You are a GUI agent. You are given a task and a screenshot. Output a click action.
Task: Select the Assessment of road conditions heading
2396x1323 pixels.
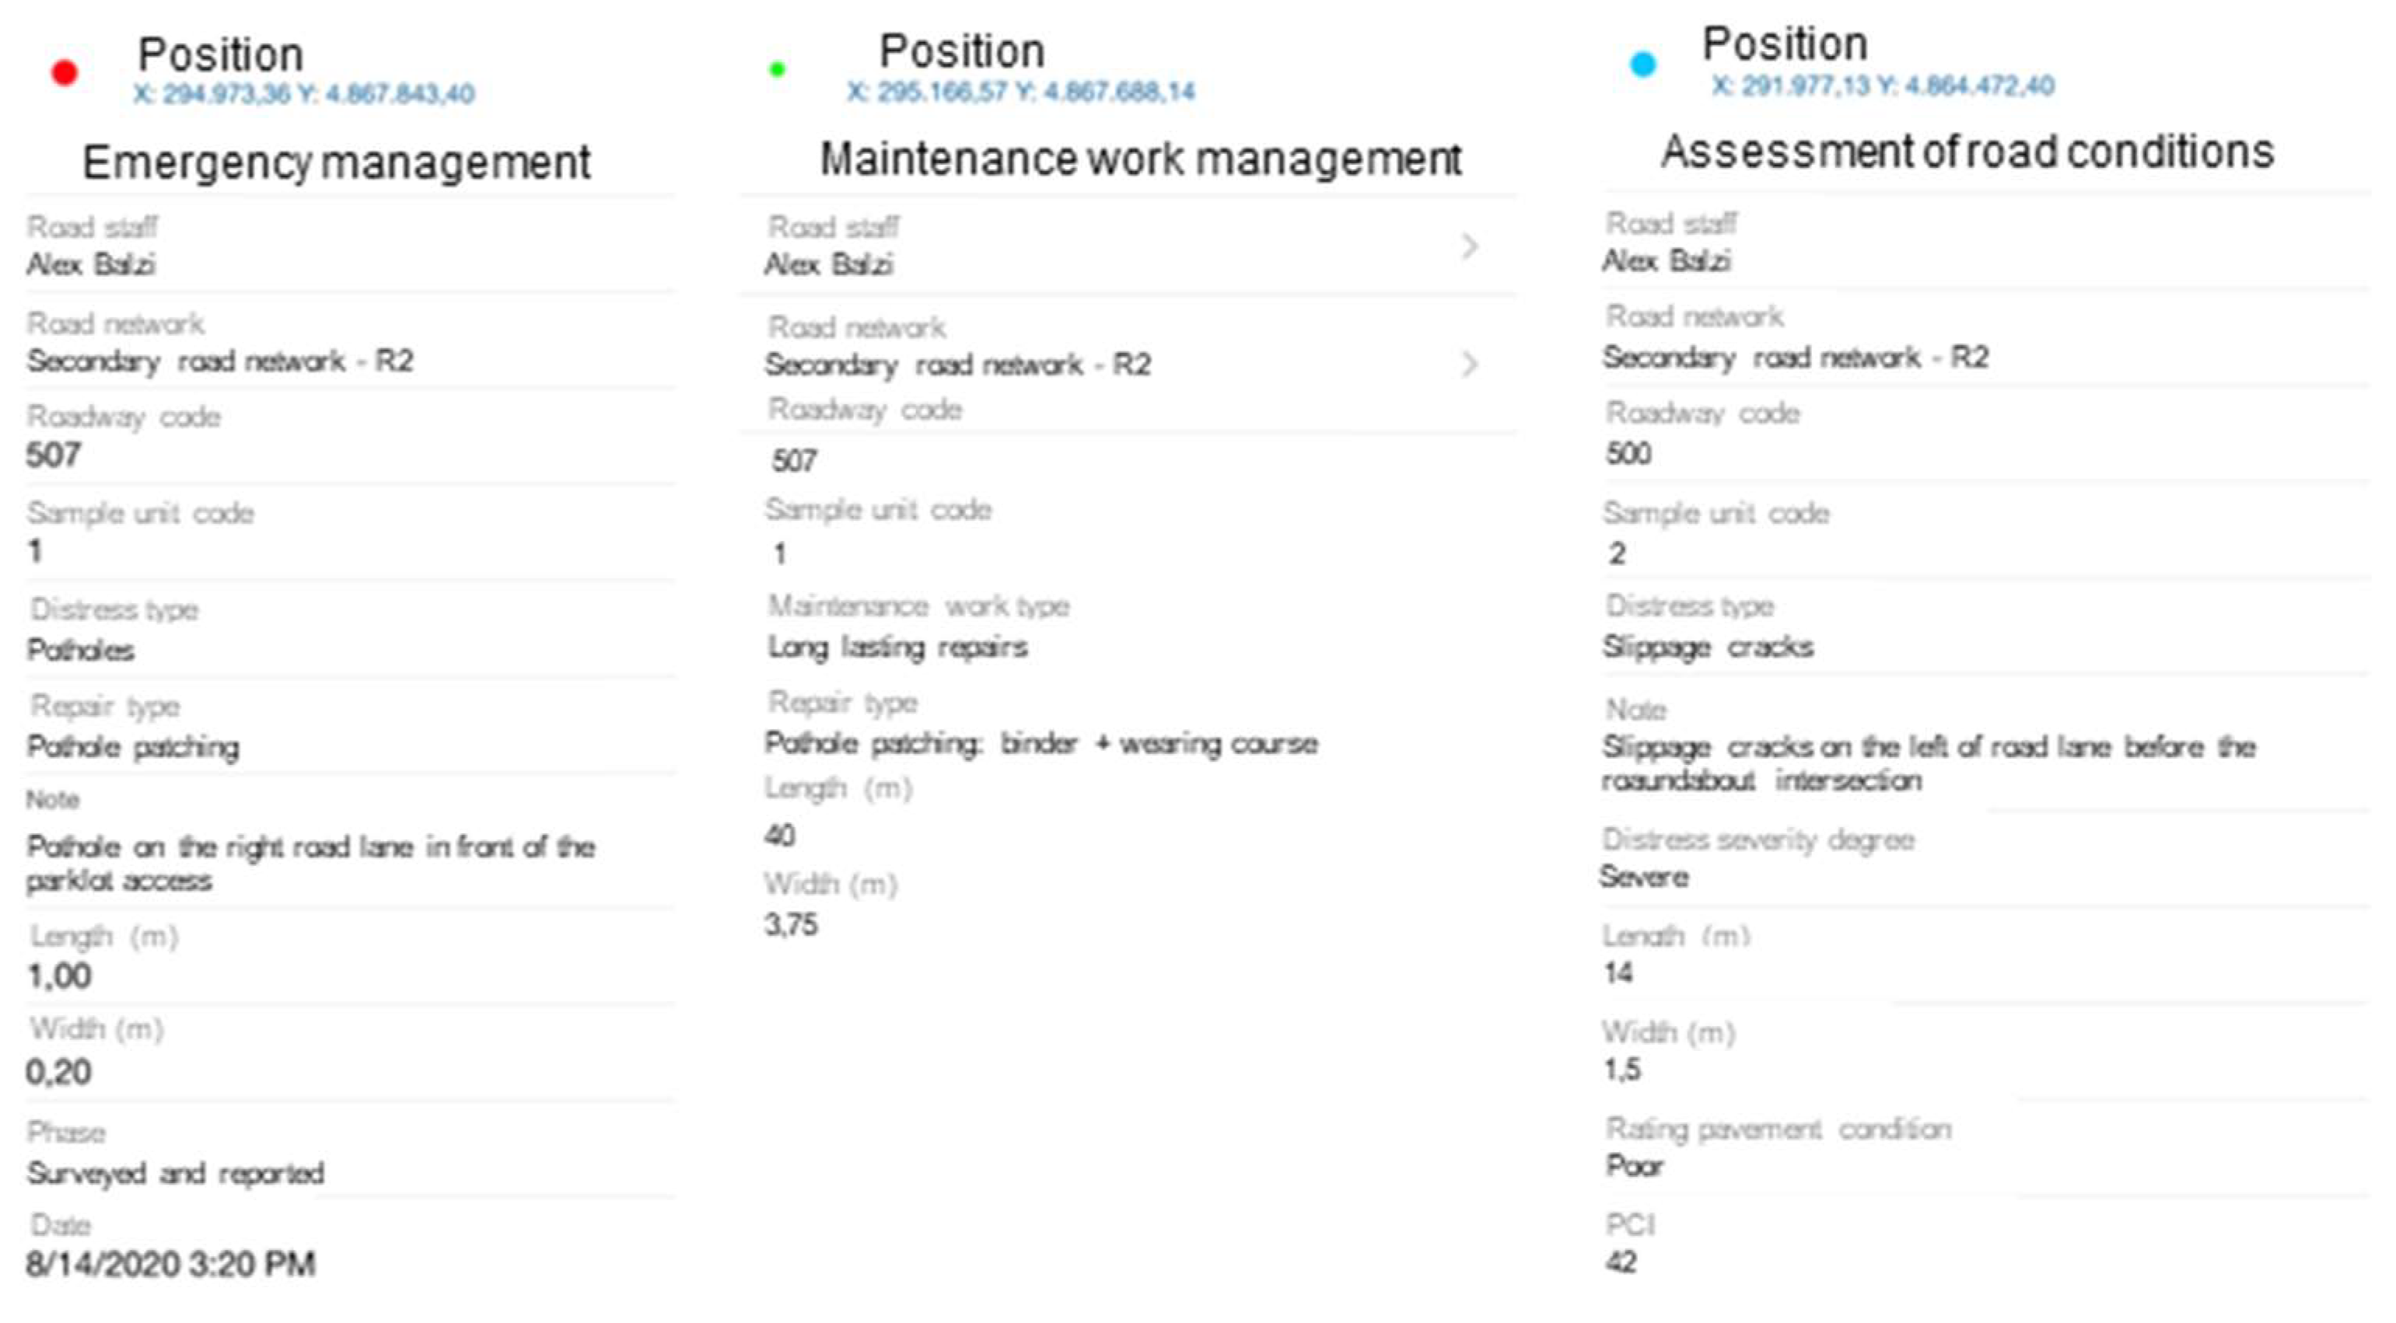point(1968,152)
